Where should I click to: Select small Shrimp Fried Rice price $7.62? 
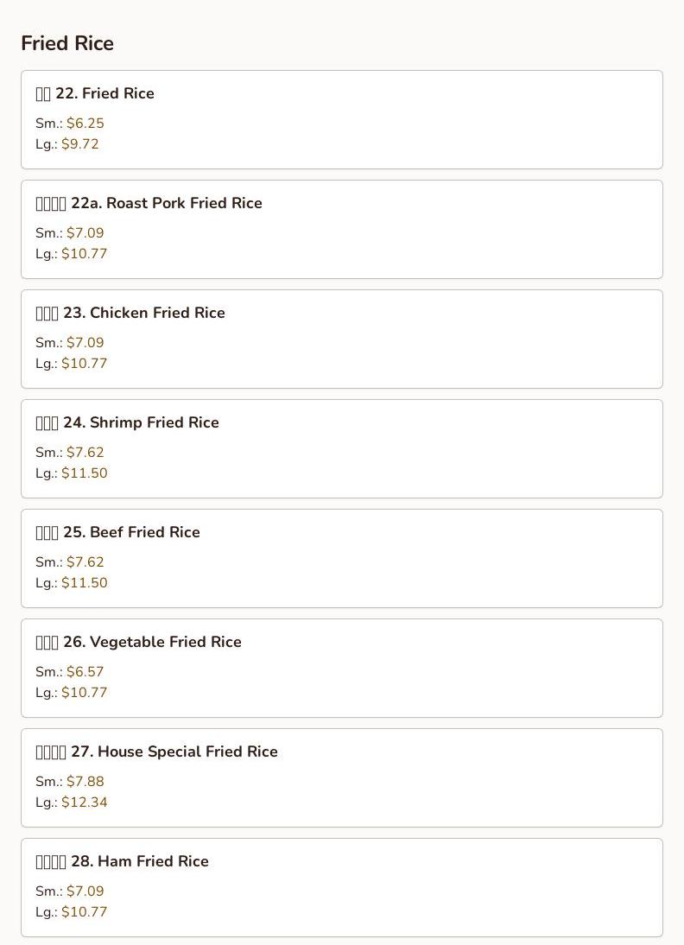(85, 453)
